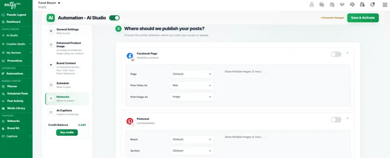Open the Pinterest Board dropdown
The image size is (390, 158).
(x=192, y=139)
